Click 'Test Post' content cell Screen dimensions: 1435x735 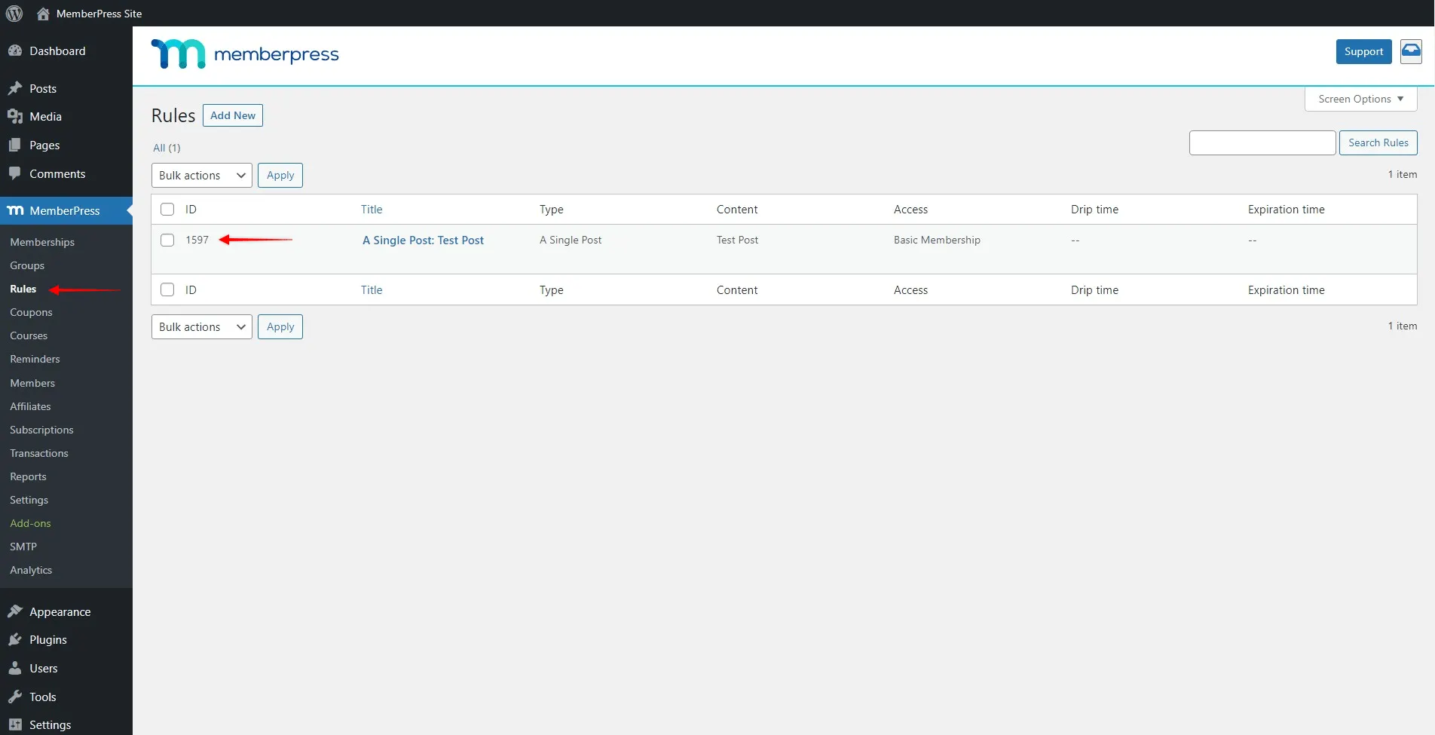737,240
